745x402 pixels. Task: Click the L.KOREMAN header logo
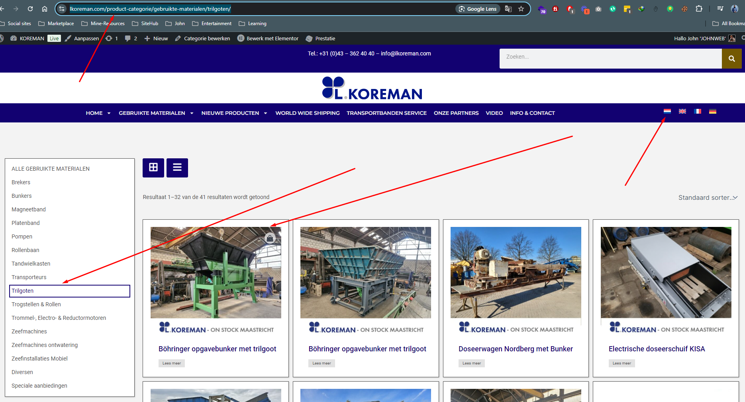(372, 88)
